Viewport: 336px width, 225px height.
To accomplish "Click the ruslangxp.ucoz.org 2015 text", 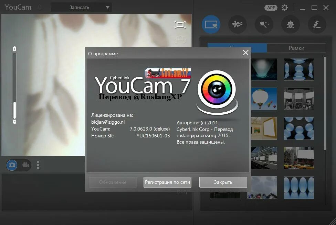I will (203, 135).
